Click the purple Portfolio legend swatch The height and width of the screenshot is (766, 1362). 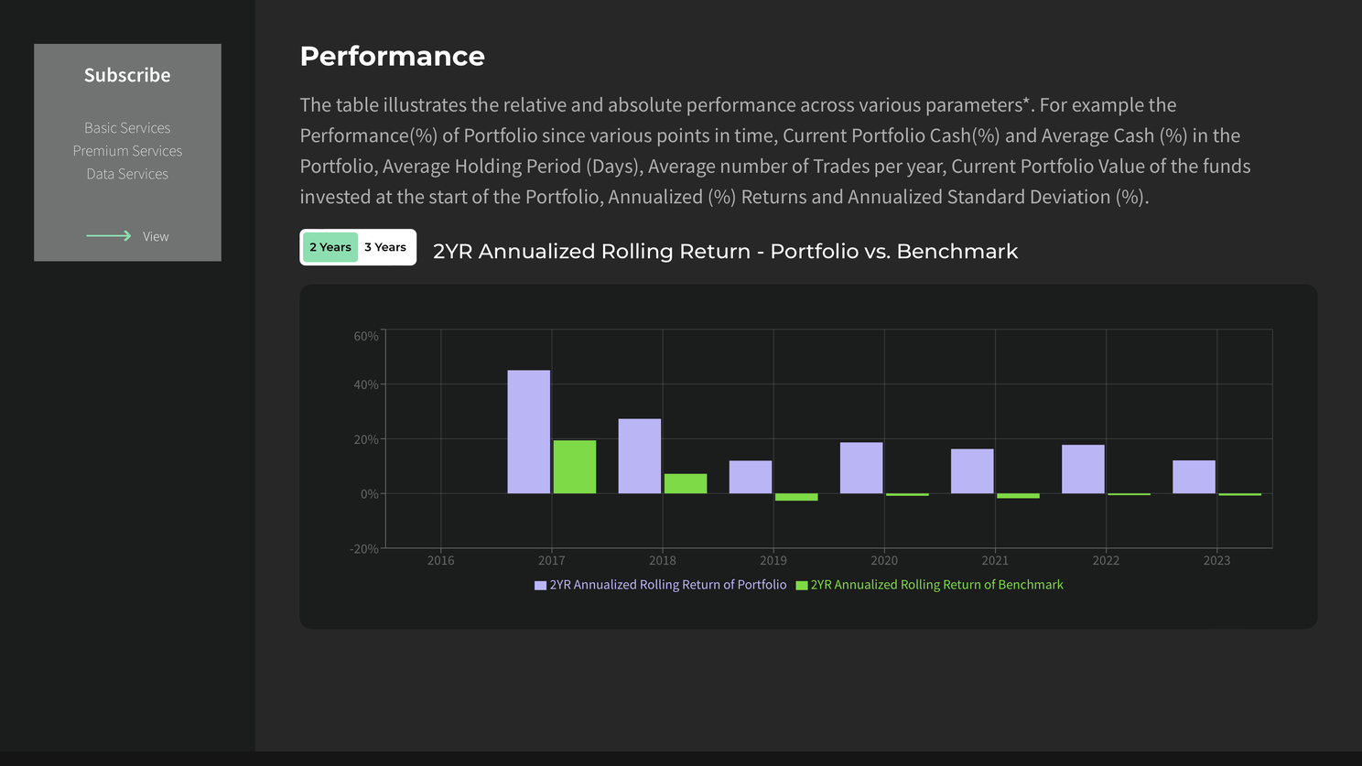tap(540, 586)
